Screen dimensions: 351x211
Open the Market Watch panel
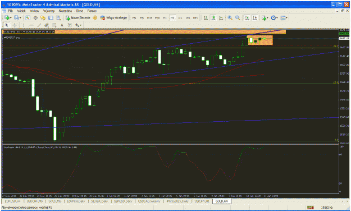[28, 18]
